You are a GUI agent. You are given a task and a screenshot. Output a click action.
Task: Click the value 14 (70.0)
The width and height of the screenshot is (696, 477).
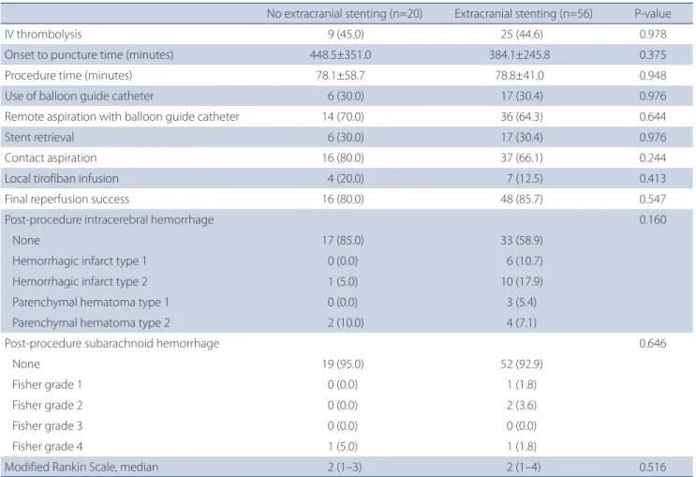coord(343,117)
